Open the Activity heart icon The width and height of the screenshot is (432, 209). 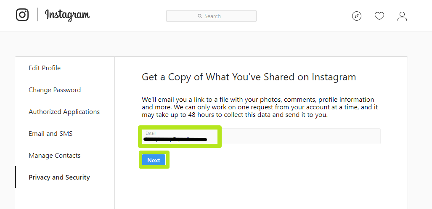point(379,16)
